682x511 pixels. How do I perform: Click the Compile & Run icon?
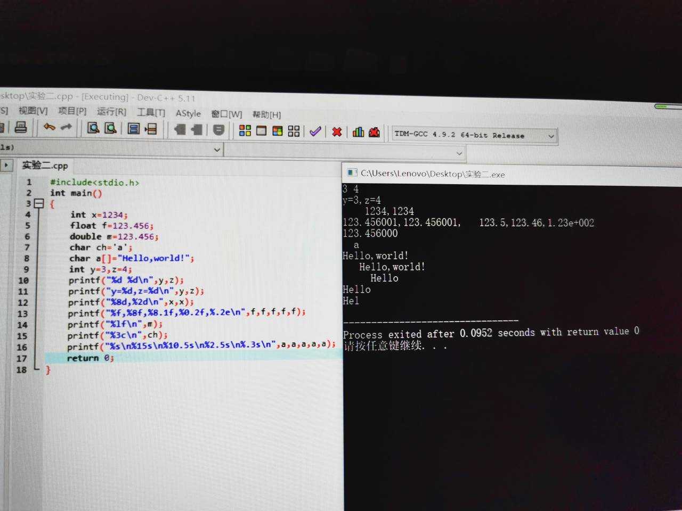(x=278, y=131)
